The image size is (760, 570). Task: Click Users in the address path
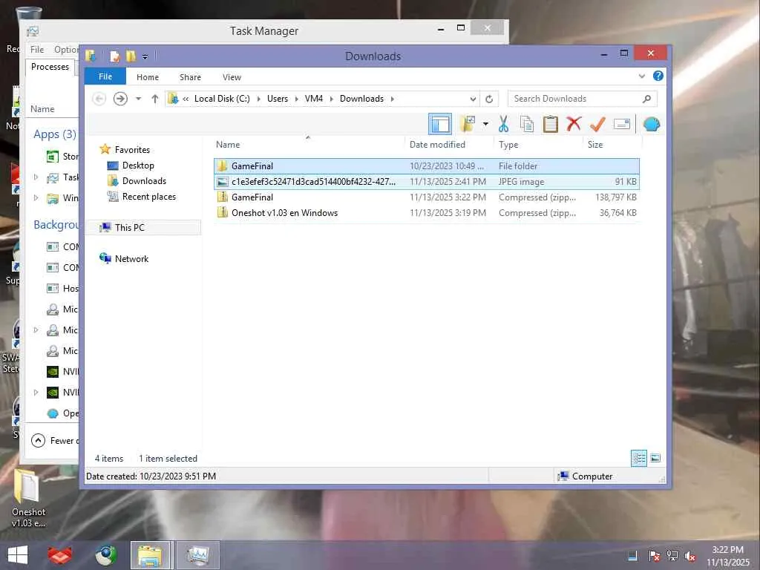278,99
